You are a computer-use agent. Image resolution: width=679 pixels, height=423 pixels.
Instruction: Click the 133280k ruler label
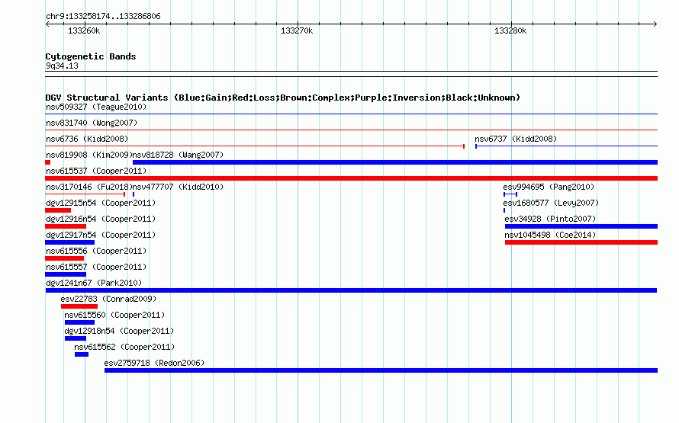point(510,31)
